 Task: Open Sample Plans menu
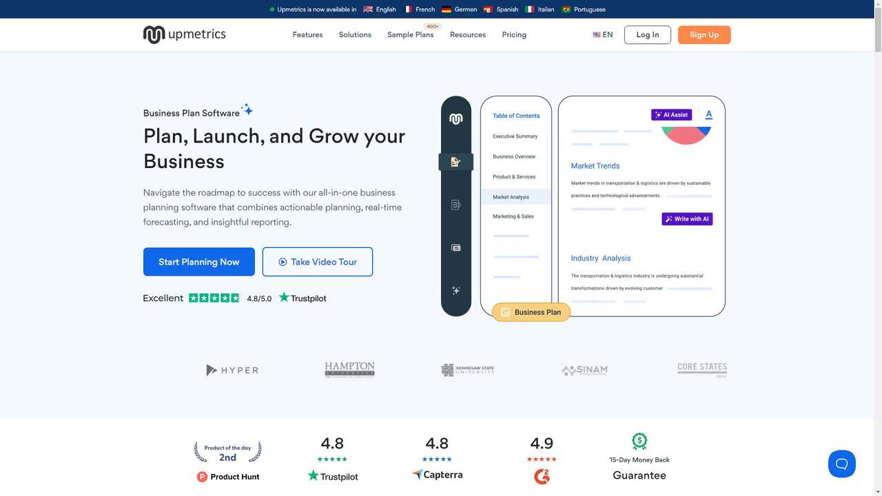411,34
